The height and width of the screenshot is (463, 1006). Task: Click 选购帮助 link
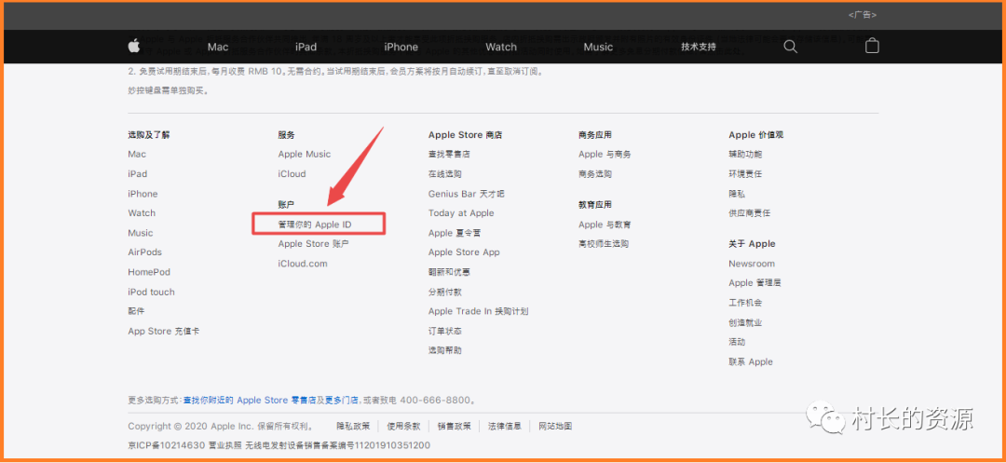pos(444,350)
